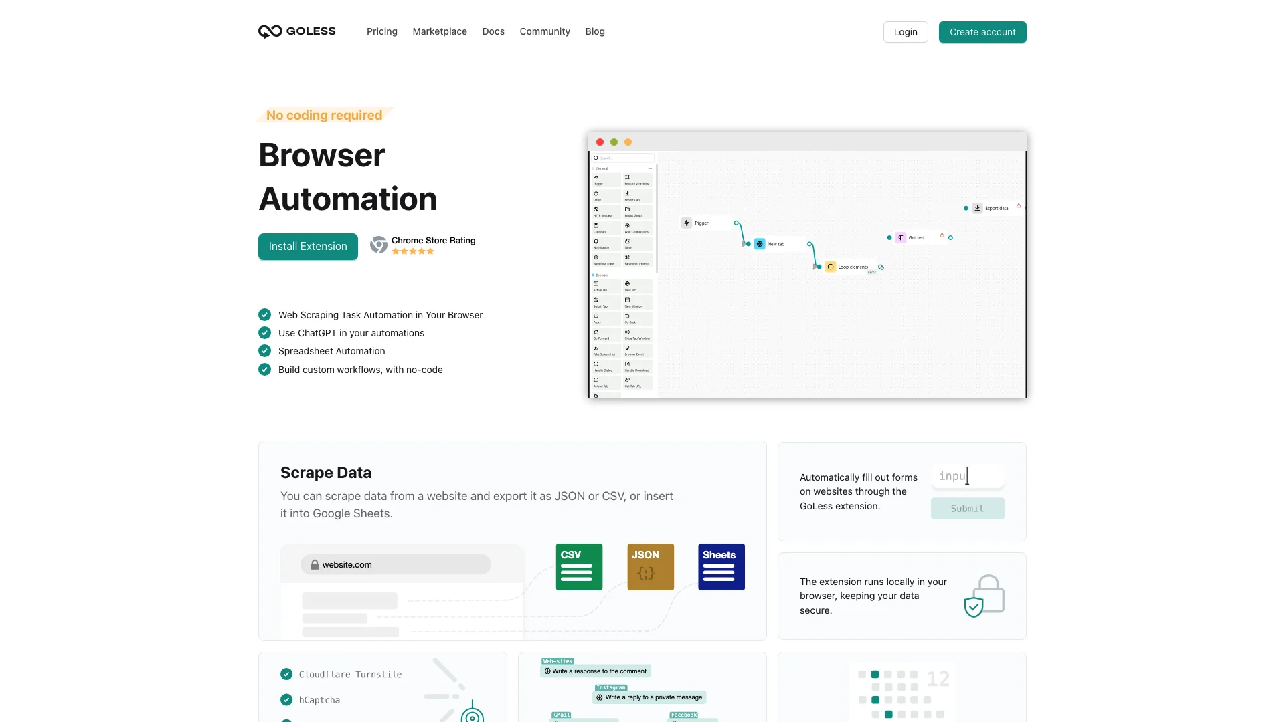Click the demo Submit button

pos(967,509)
